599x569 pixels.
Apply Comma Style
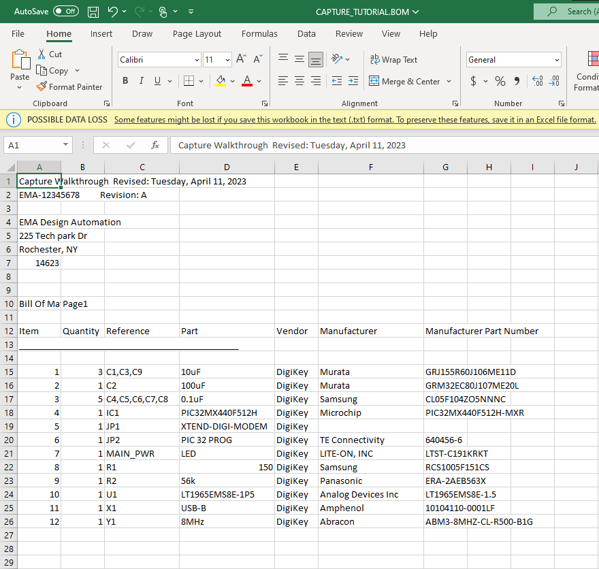click(x=517, y=81)
